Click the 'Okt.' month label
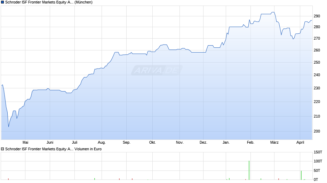Screen dimensions: 327x183 click(152, 142)
